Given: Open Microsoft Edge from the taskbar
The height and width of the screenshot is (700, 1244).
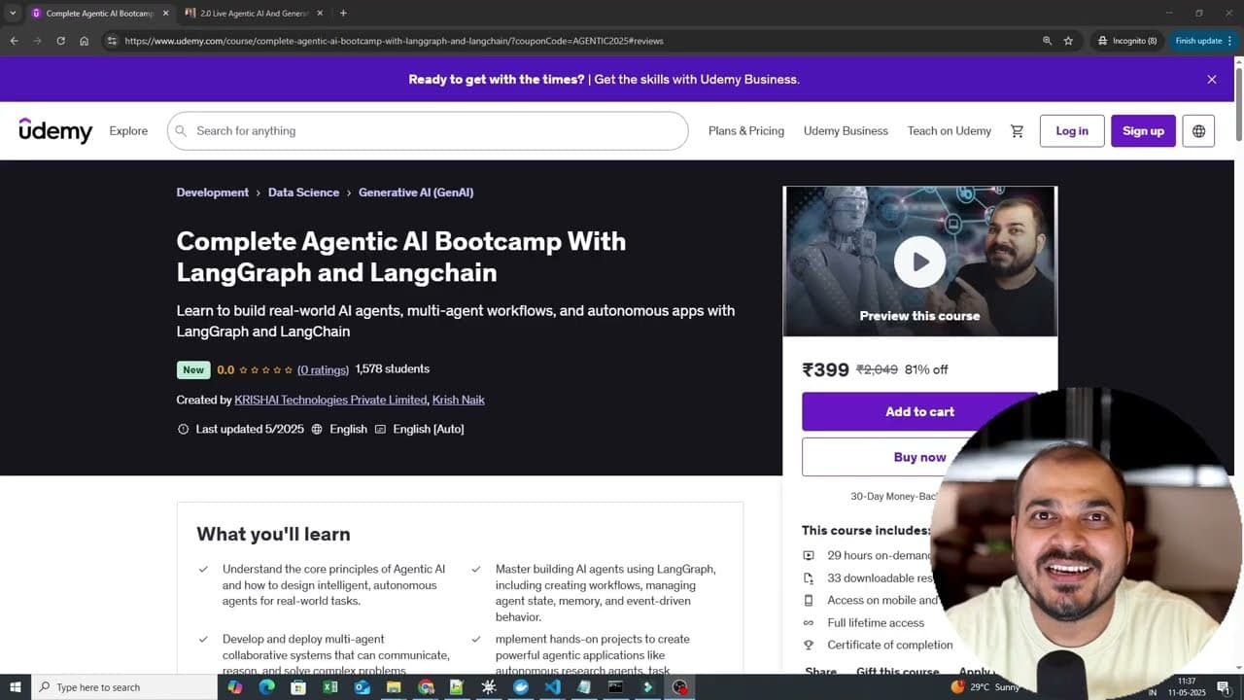Looking at the screenshot, I should pyautogui.click(x=266, y=687).
